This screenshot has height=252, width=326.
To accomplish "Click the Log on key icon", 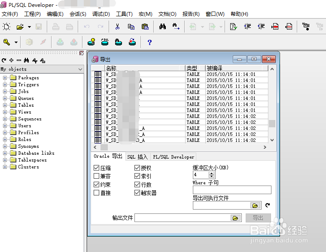I will tap(6, 42).
